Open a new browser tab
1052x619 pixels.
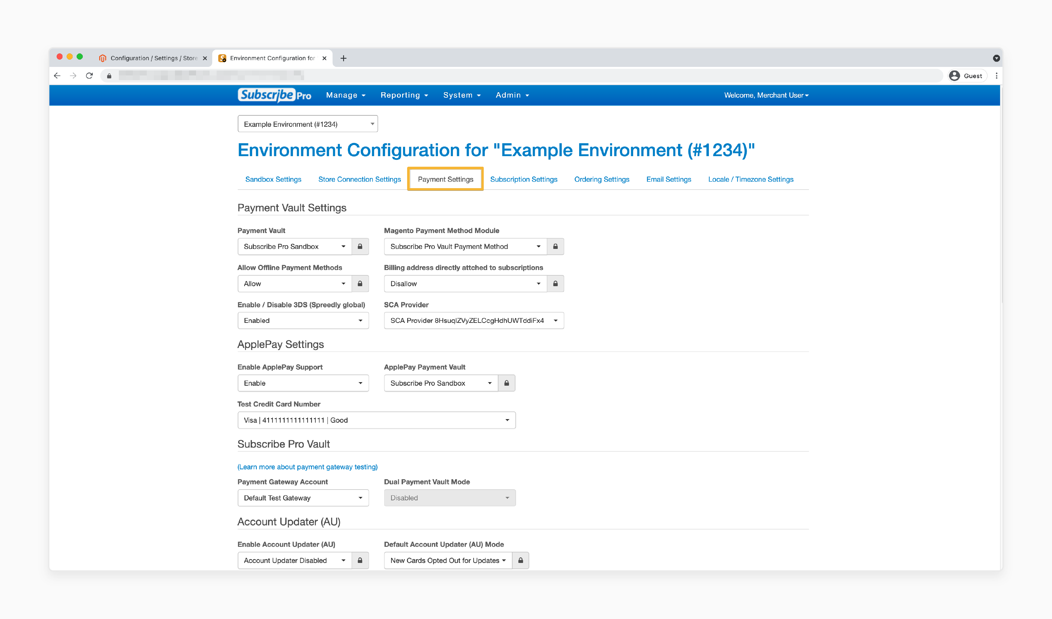(343, 58)
